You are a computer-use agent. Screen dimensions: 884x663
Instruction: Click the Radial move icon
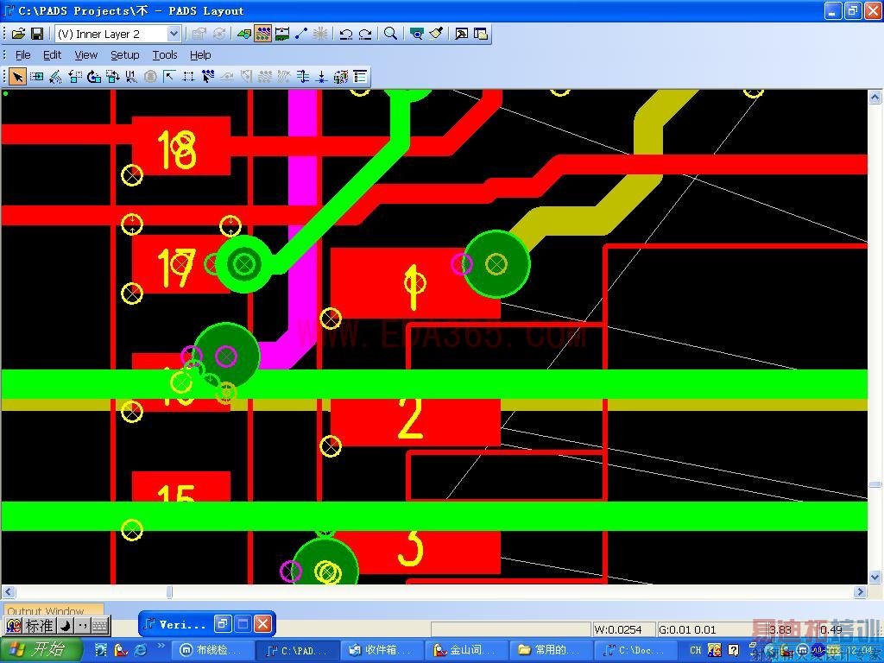[56, 76]
